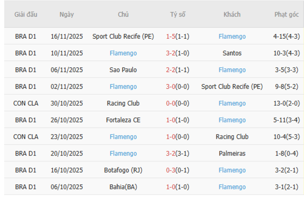Open the Palmeiras team link

pos(232,154)
